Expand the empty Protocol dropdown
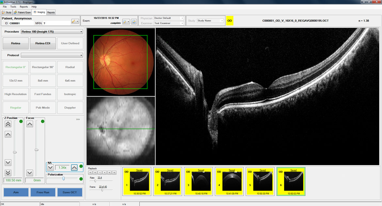The image size is (382, 206). click(52, 55)
